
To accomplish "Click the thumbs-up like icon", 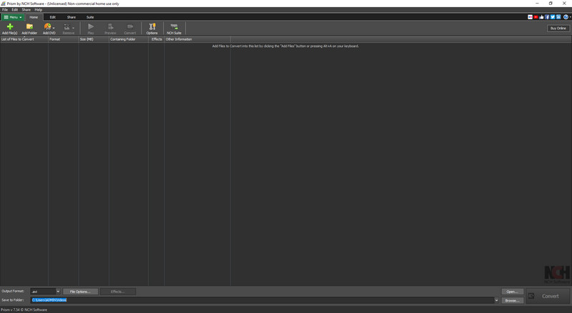I will (x=541, y=16).
